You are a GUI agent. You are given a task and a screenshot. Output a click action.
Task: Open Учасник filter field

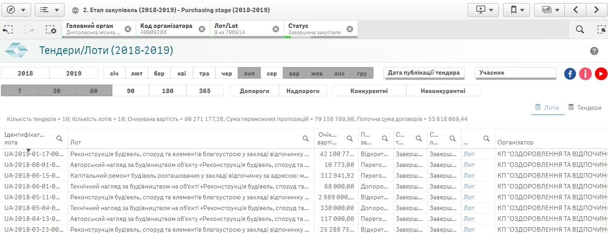click(516, 73)
